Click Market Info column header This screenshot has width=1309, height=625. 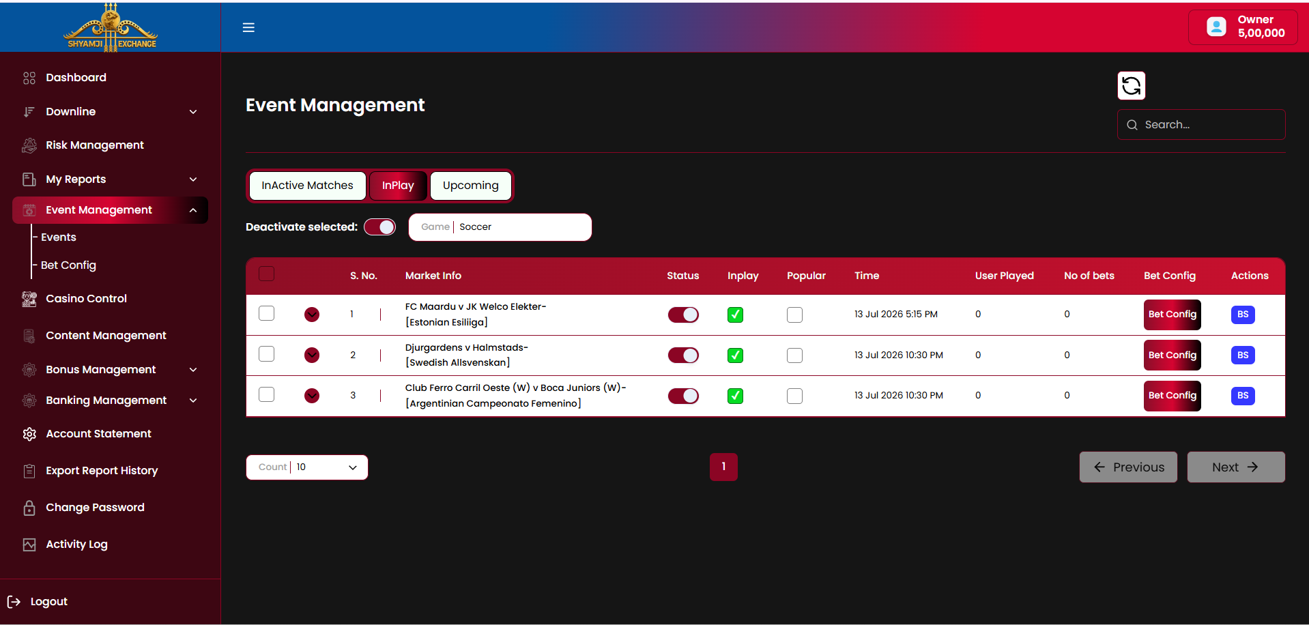pyautogui.click(x=433, y=276)
